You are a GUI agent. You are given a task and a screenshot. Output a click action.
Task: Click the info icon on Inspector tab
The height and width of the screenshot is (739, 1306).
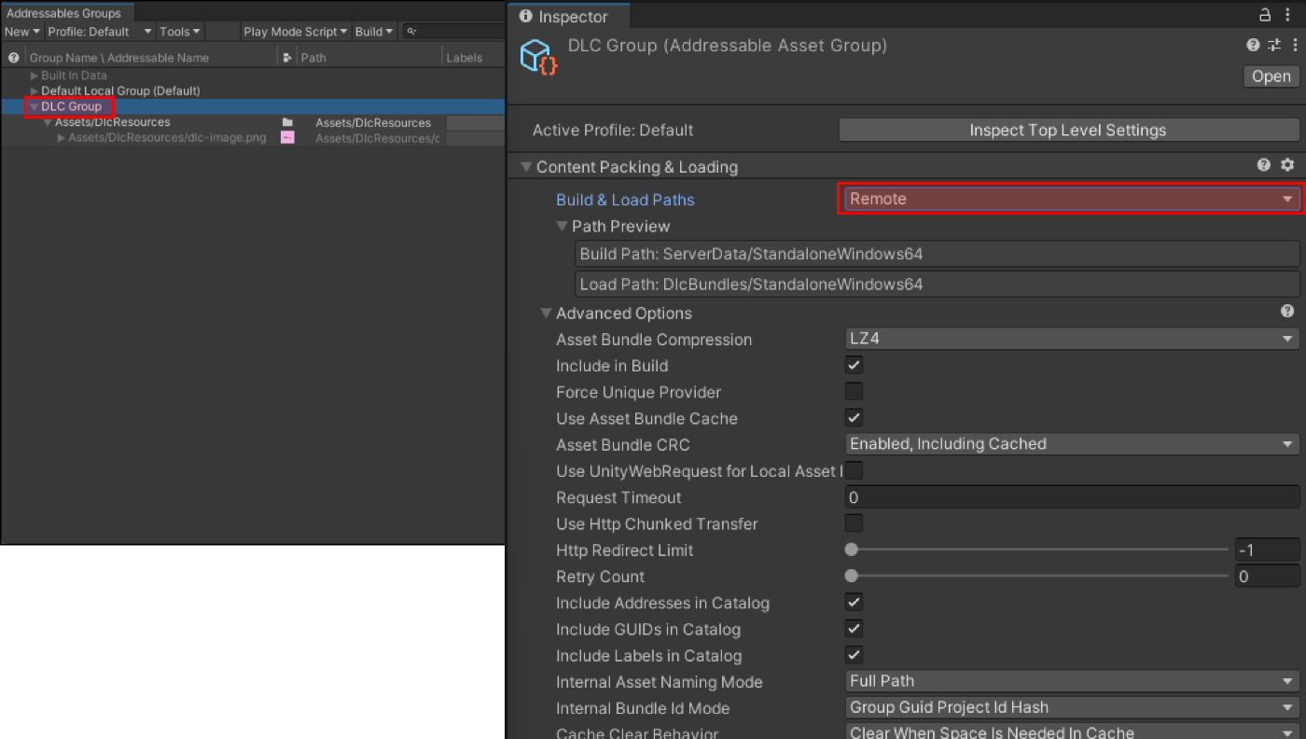click(x=526, y=17)
